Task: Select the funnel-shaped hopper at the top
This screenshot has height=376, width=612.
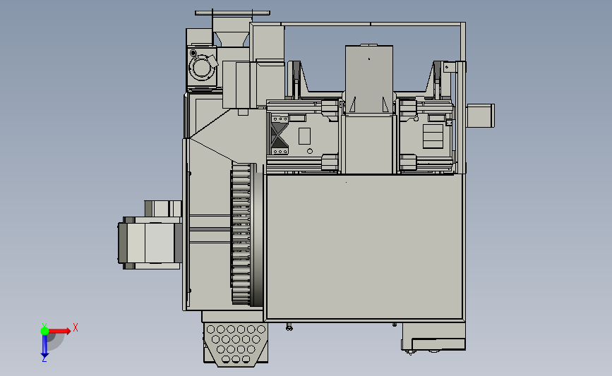Action: pyautogui.click(x=232, y=38)
